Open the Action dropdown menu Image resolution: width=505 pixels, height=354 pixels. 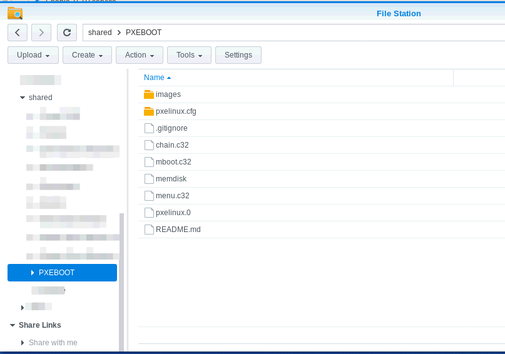(140, 55)
